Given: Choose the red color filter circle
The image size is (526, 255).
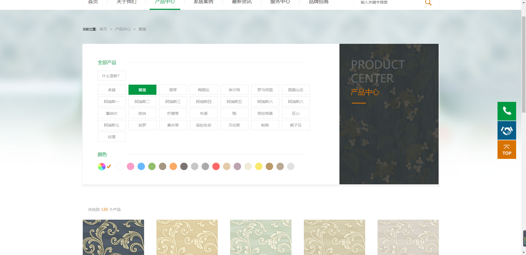Looking at the screenshot, I should tap(216, 167).
